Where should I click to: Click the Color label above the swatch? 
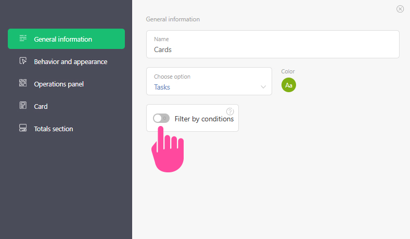click(x=288, y=71)
